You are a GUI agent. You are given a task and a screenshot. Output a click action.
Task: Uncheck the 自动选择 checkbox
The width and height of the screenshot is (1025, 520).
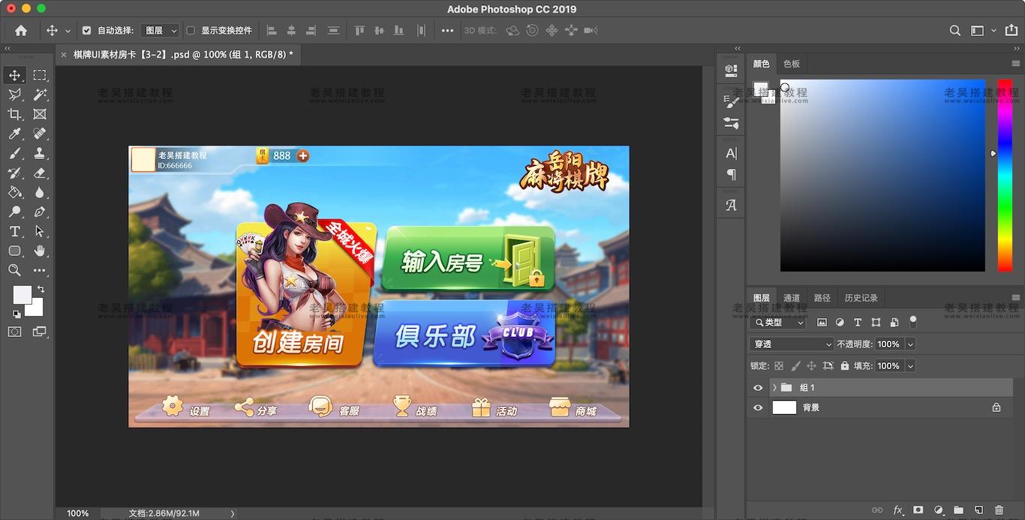[86, 31]
